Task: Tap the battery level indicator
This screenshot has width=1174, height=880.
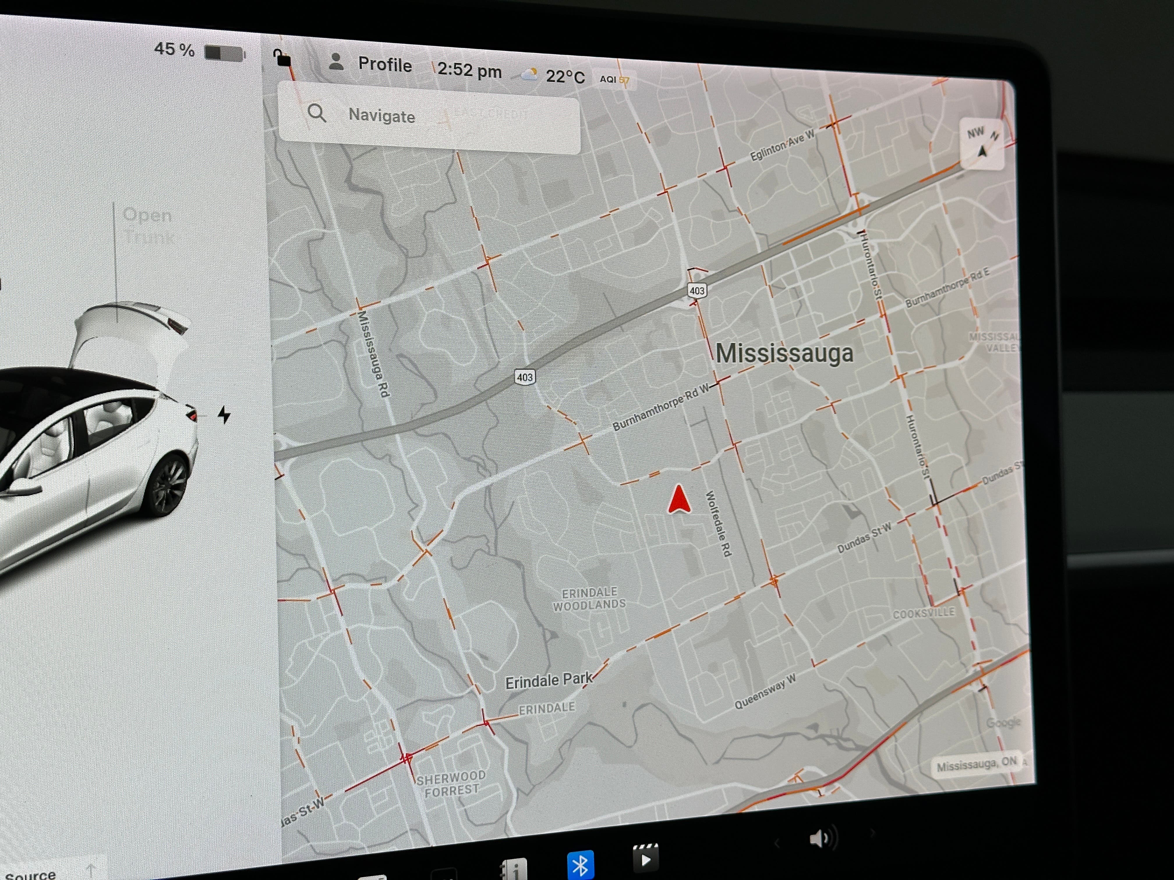Action: click(224, 53)
